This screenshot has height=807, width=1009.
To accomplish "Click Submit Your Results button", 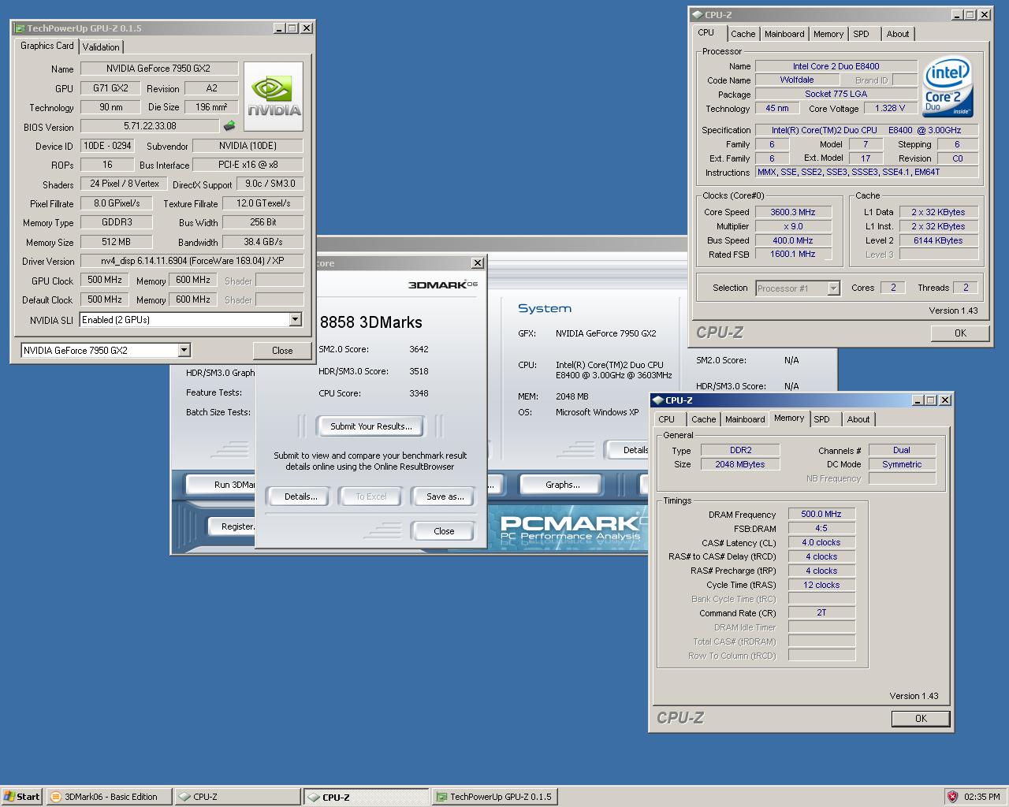I will [x=370, y=426].
